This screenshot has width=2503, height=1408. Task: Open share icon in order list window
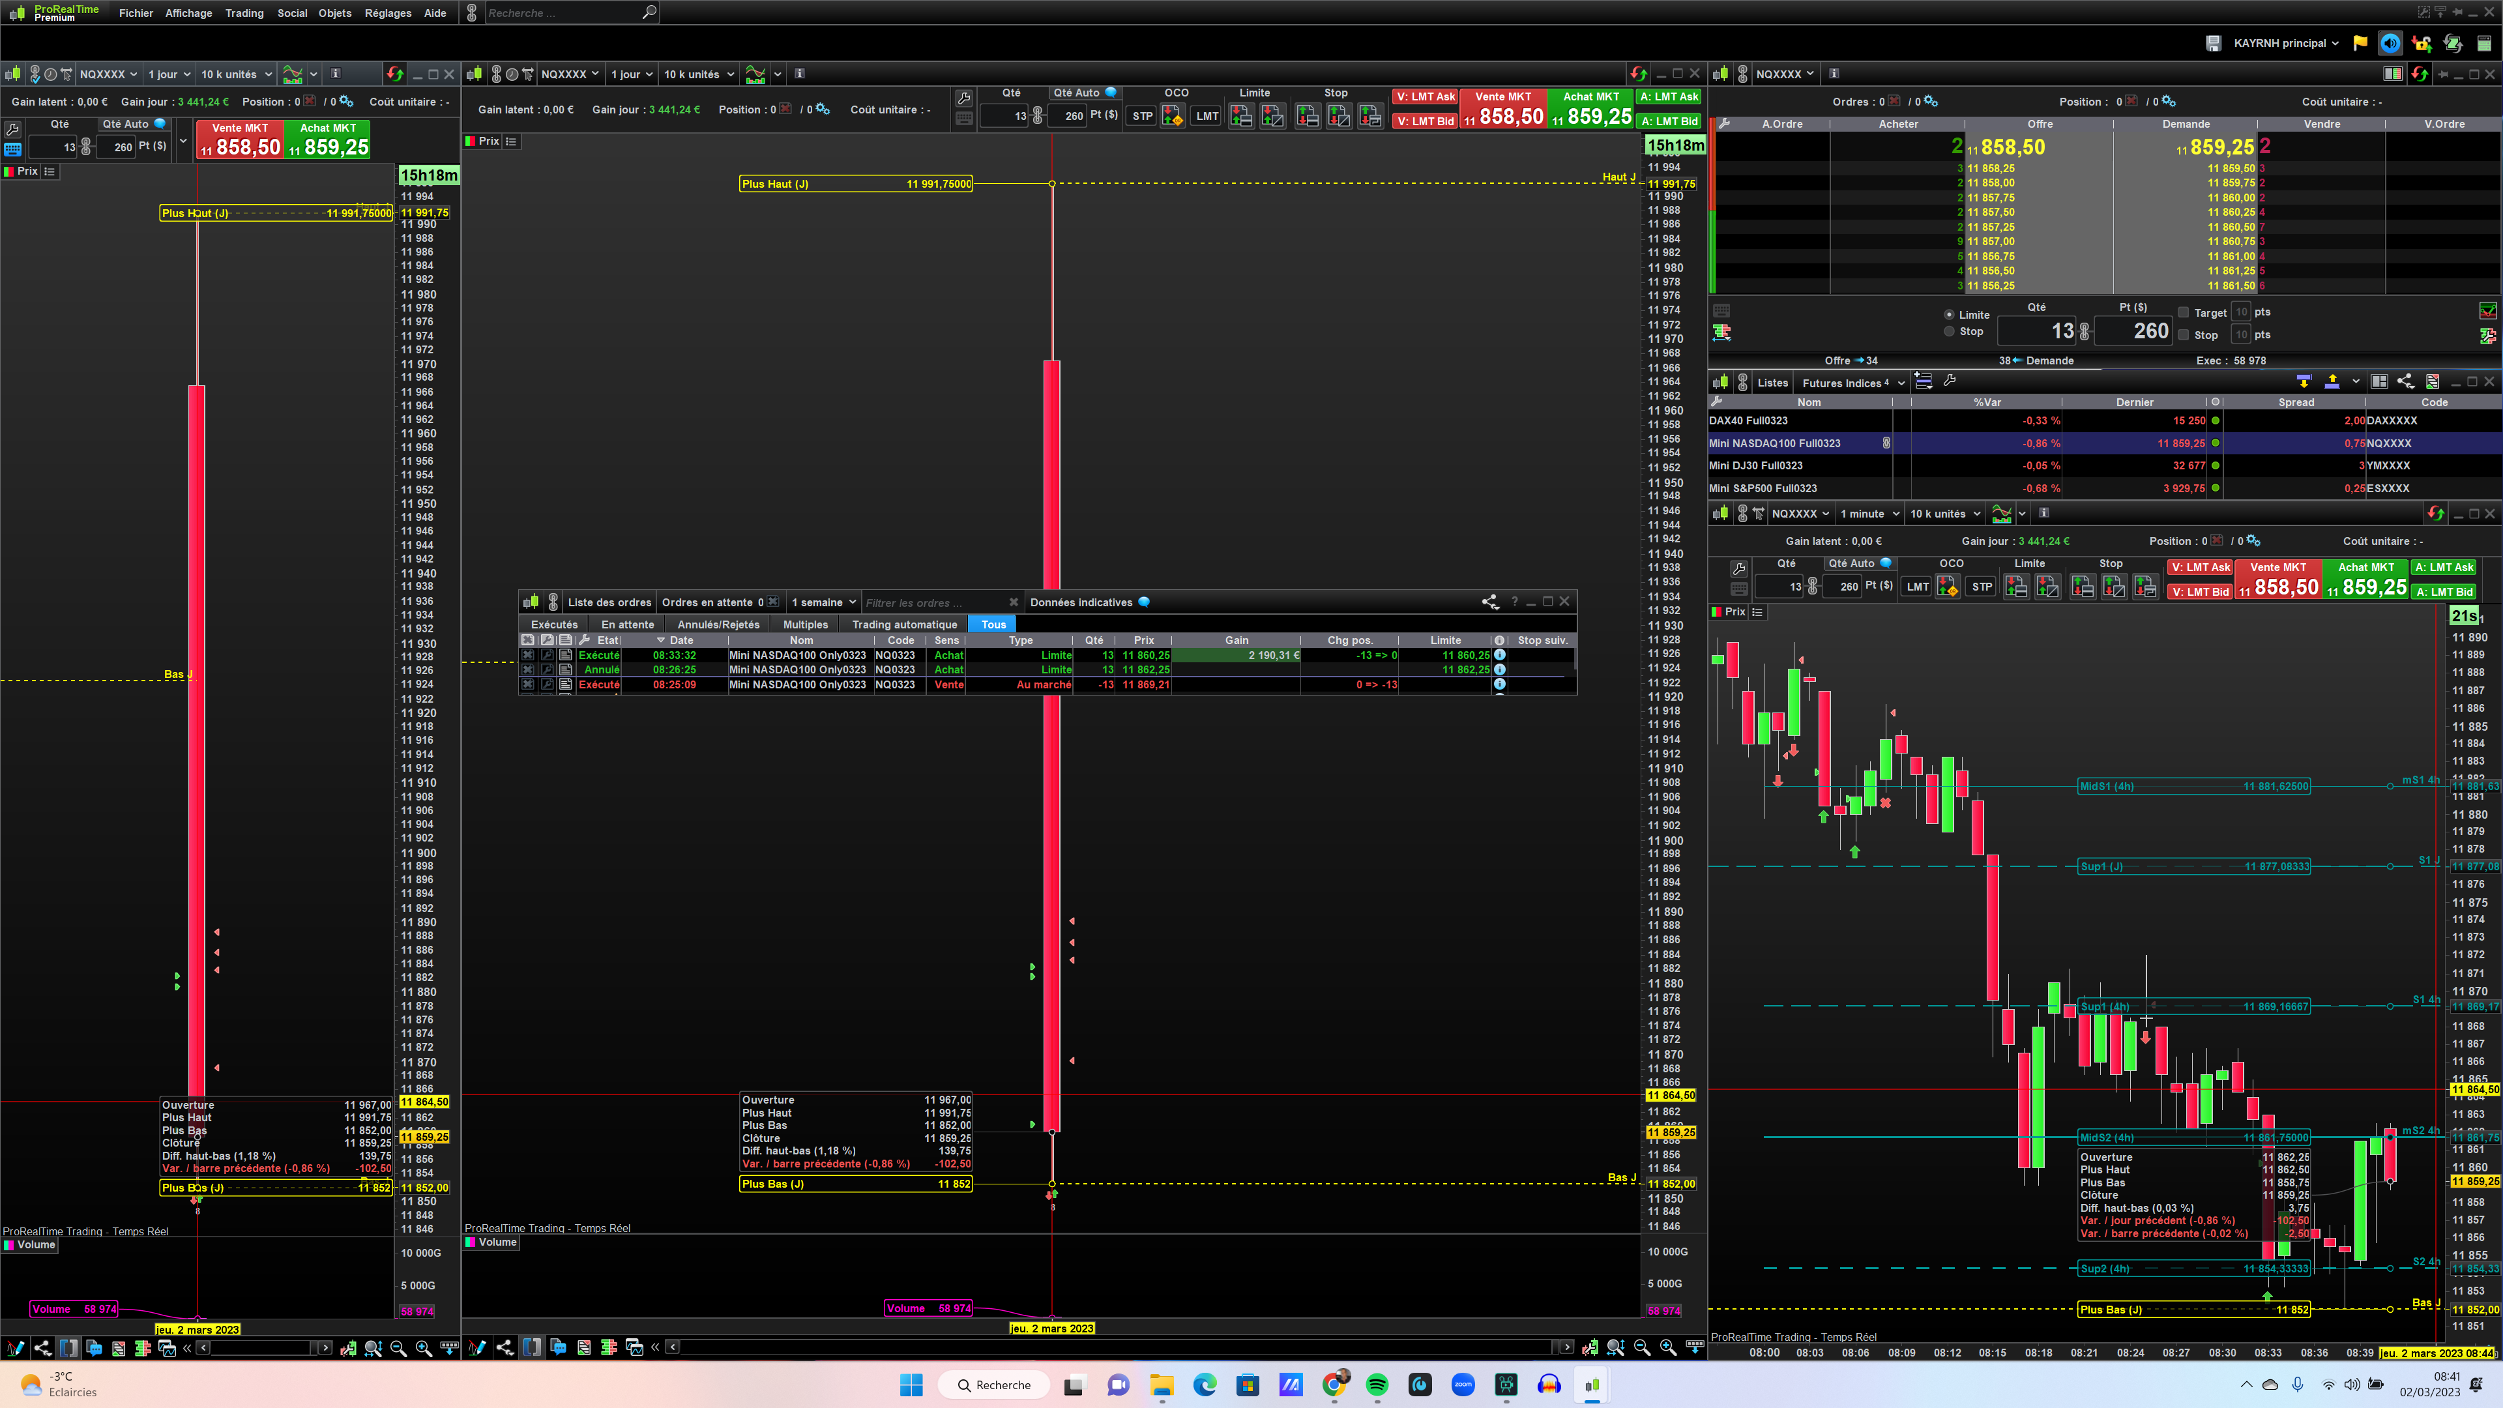click(1489, 602)
